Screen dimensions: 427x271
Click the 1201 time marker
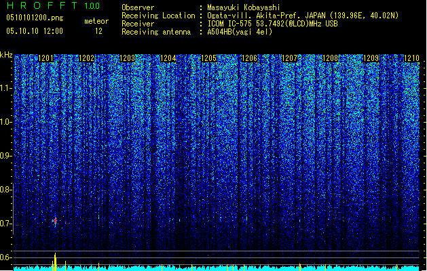(45, 58)
